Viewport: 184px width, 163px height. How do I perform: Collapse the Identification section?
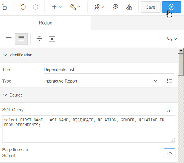[5, 55]
